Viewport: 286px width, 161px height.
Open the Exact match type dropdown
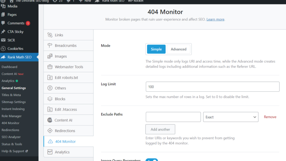click(230, 117)
